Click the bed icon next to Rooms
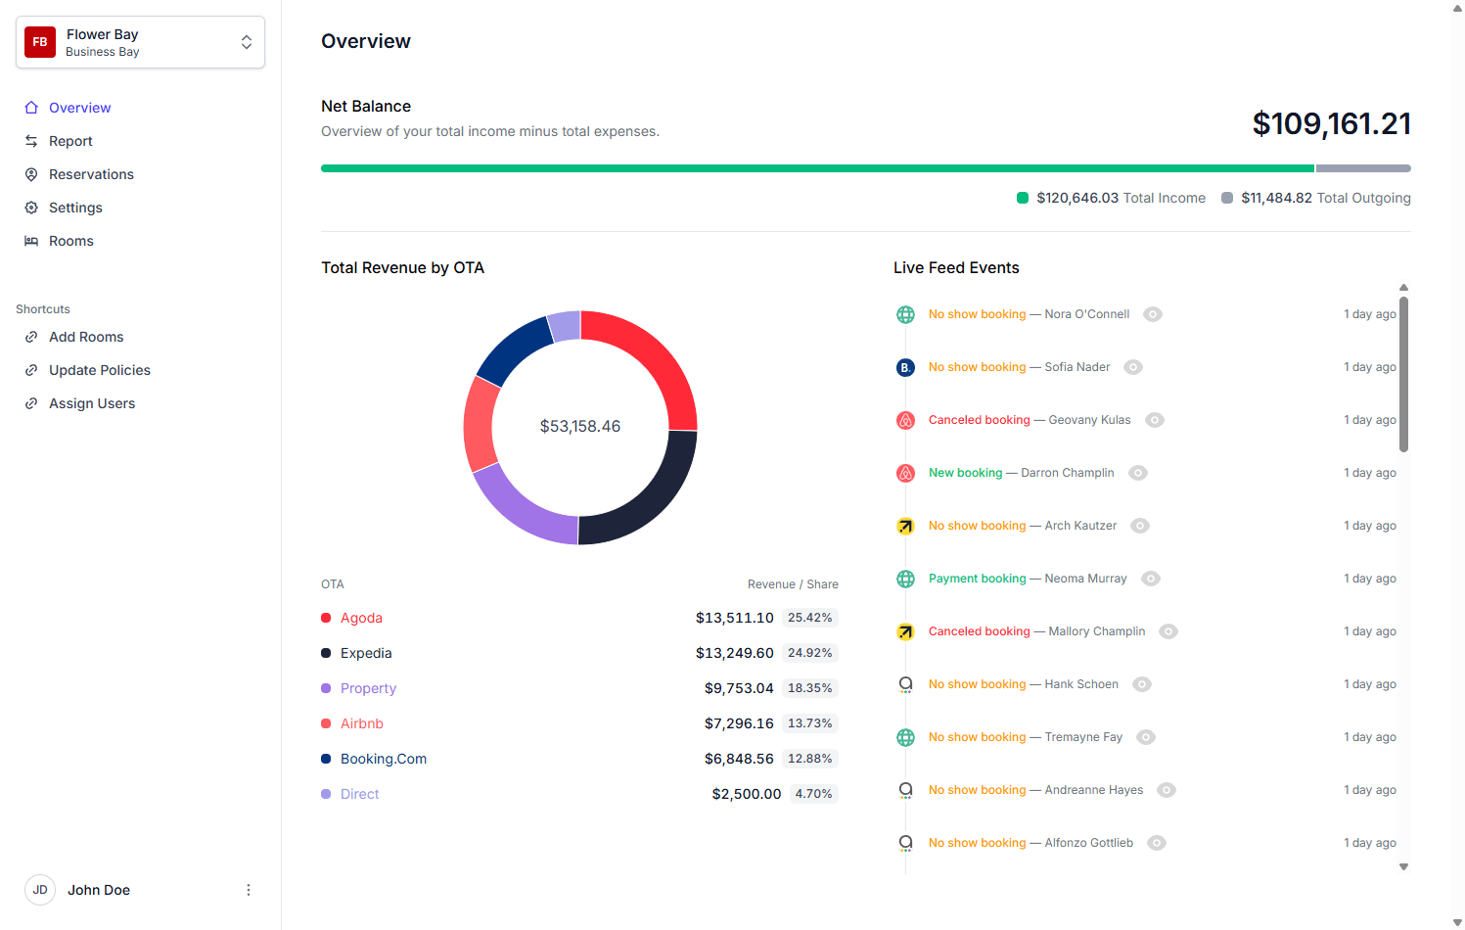Viewport: 1465px width, 930px height. (31, 241)
